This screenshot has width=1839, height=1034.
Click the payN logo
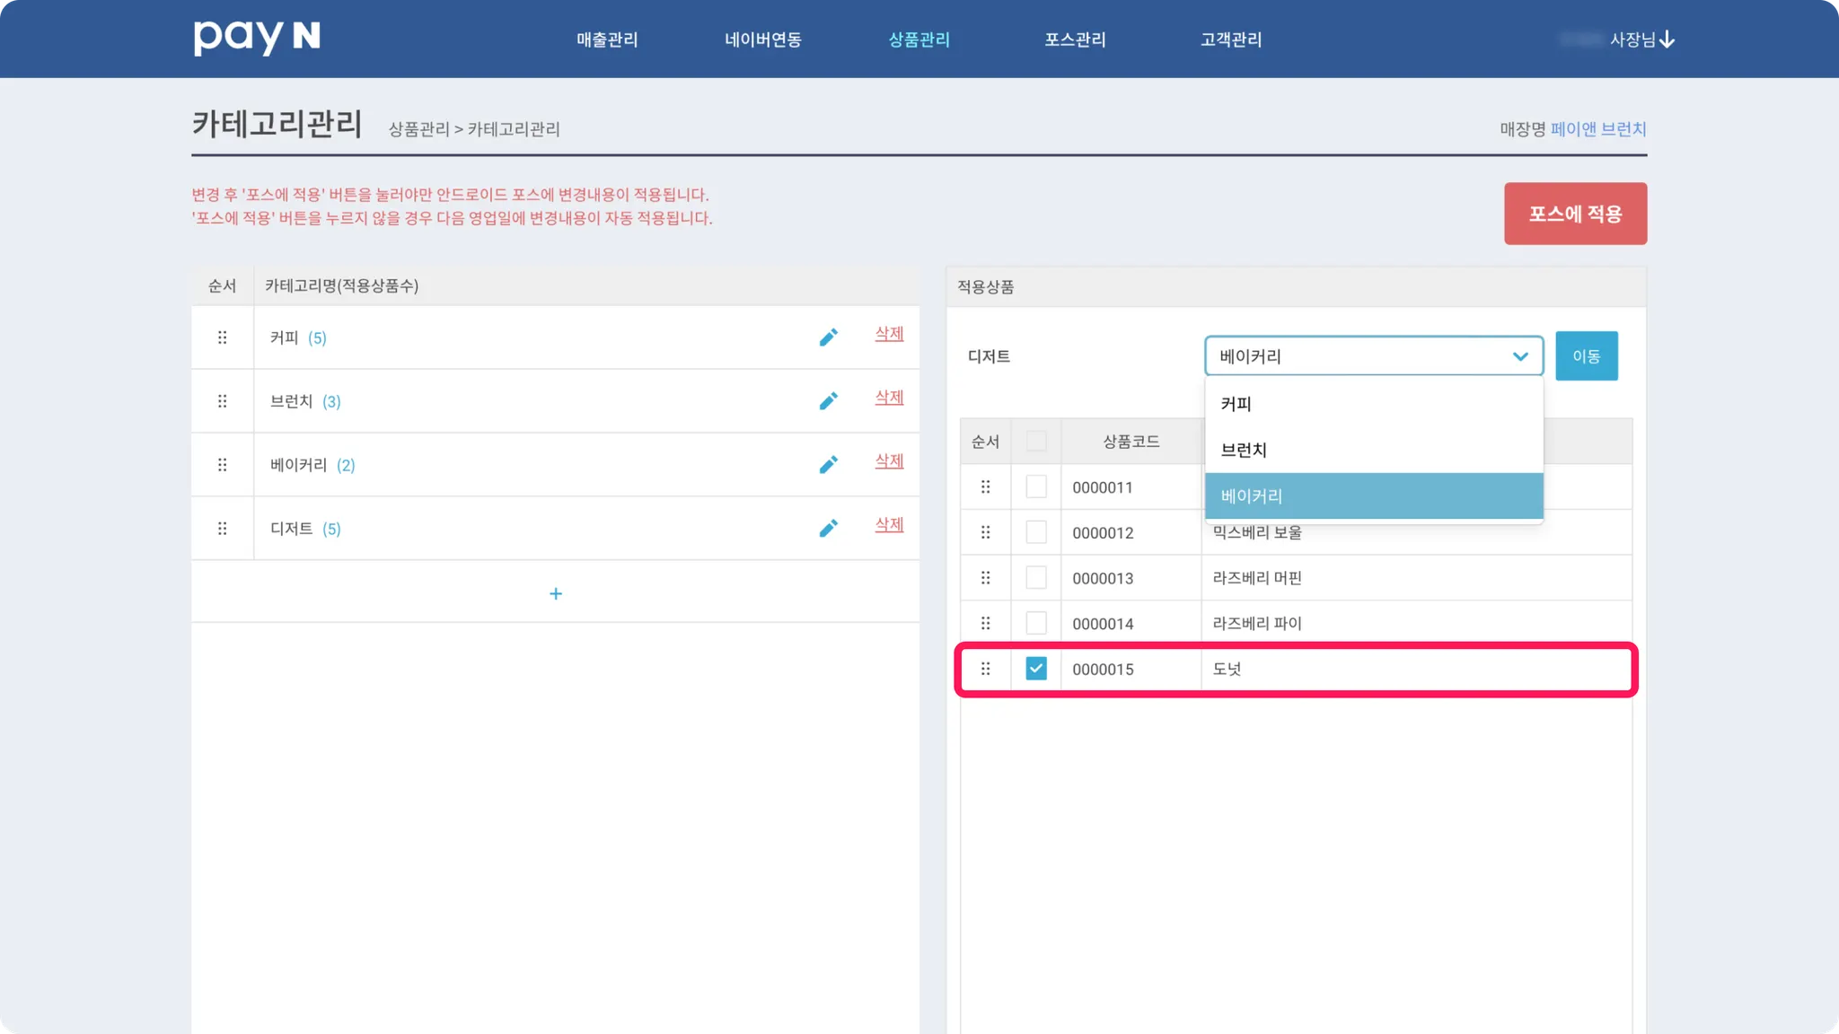[257, 38]
